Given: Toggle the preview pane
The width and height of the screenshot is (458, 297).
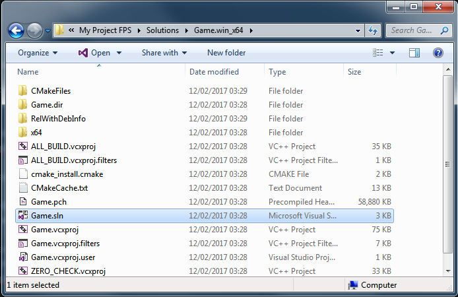Looking at the screenshot, I should coord(414,53).
